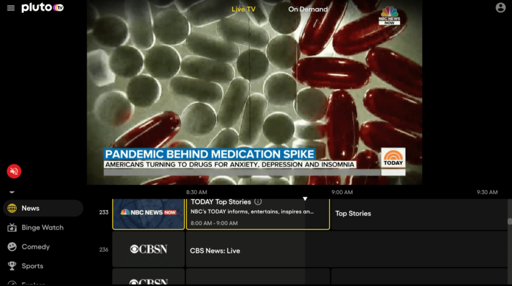Tune to the NBC News NOW channel
This screenshot has height=286, width=512.
(148, 213)
